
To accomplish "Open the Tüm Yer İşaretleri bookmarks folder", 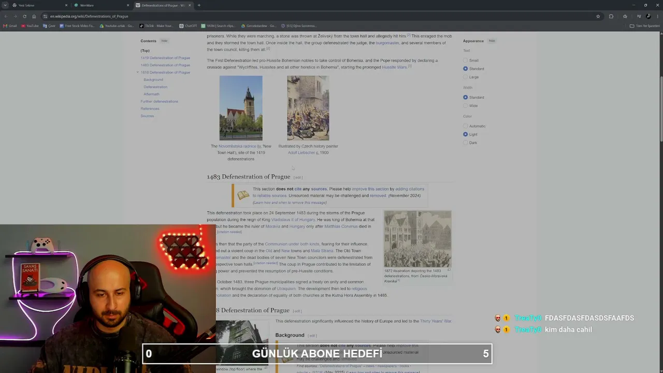I will [x=645, y=26].
